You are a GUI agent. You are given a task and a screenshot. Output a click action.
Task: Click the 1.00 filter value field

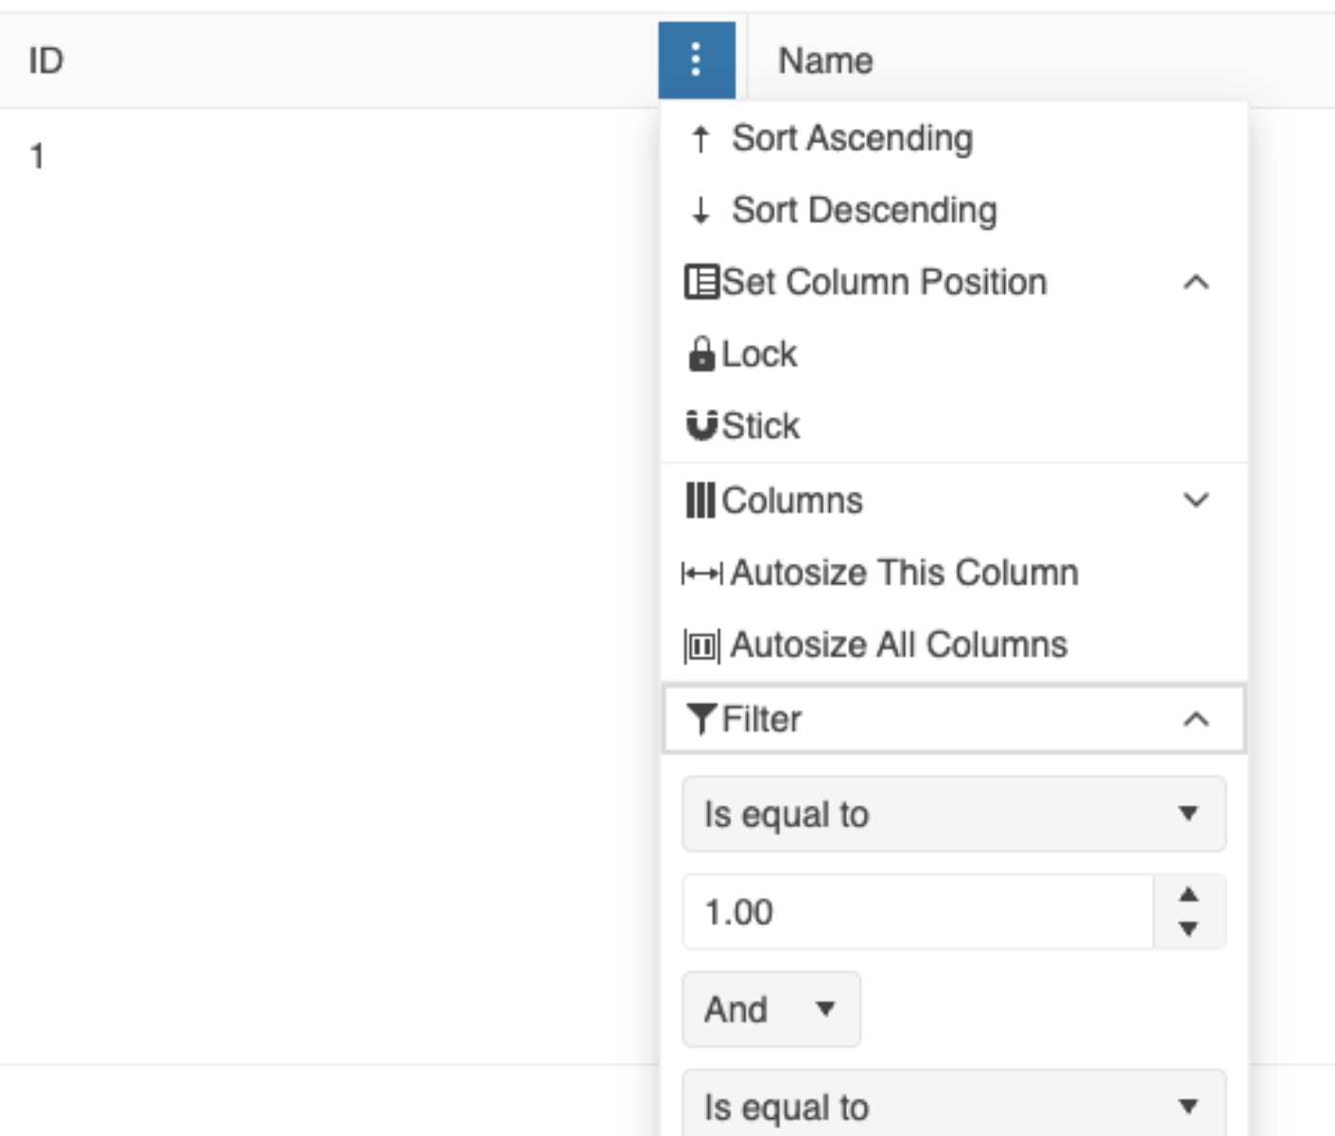click(x=917, y=912)
